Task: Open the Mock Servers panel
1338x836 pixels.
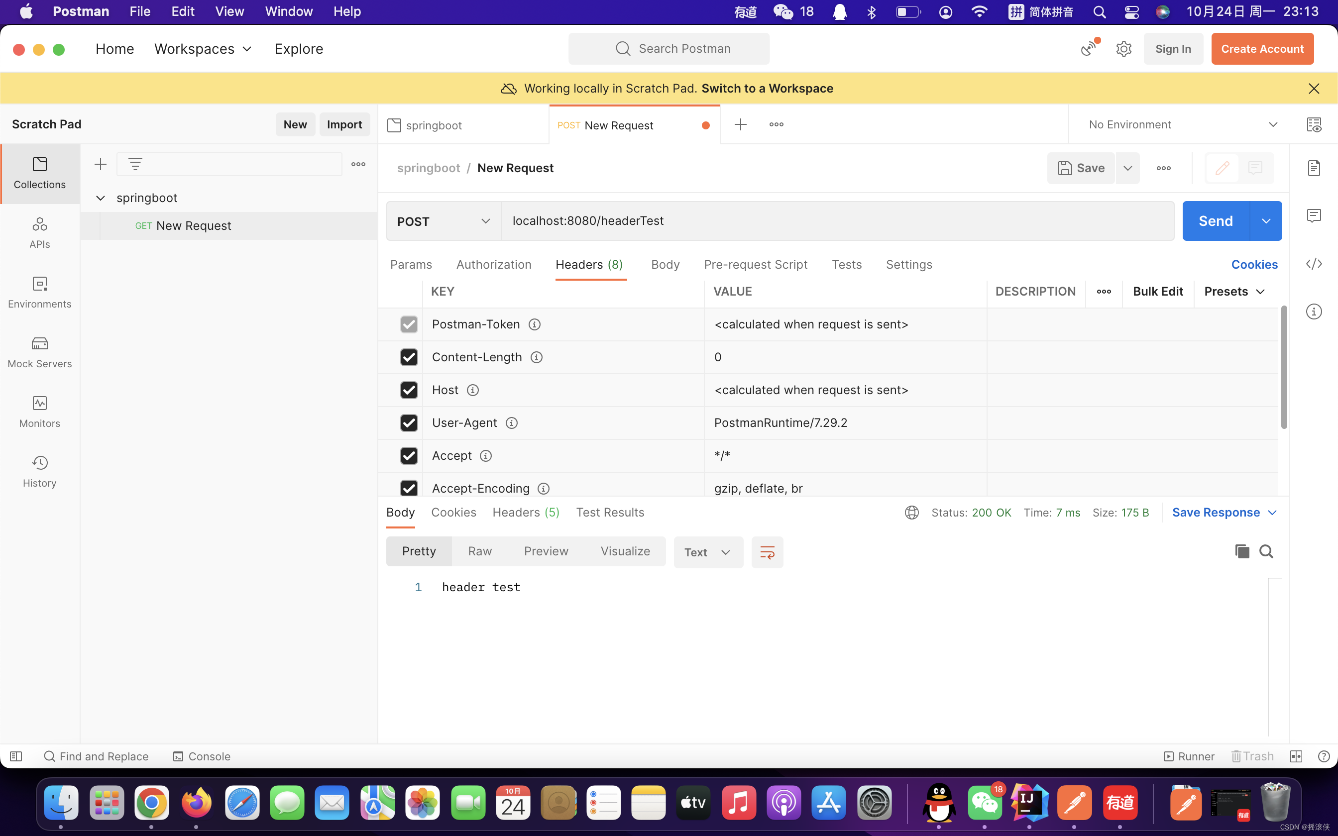Action: [39, 352]
